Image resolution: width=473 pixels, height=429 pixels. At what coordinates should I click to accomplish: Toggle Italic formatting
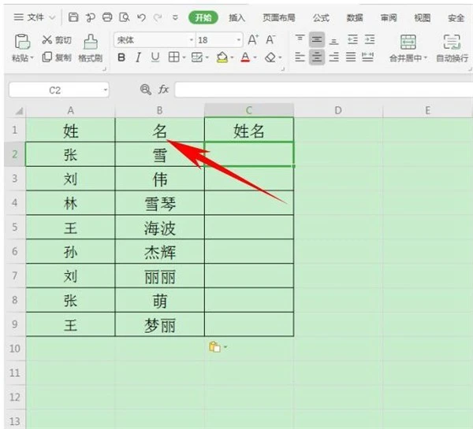pos(138,57)
